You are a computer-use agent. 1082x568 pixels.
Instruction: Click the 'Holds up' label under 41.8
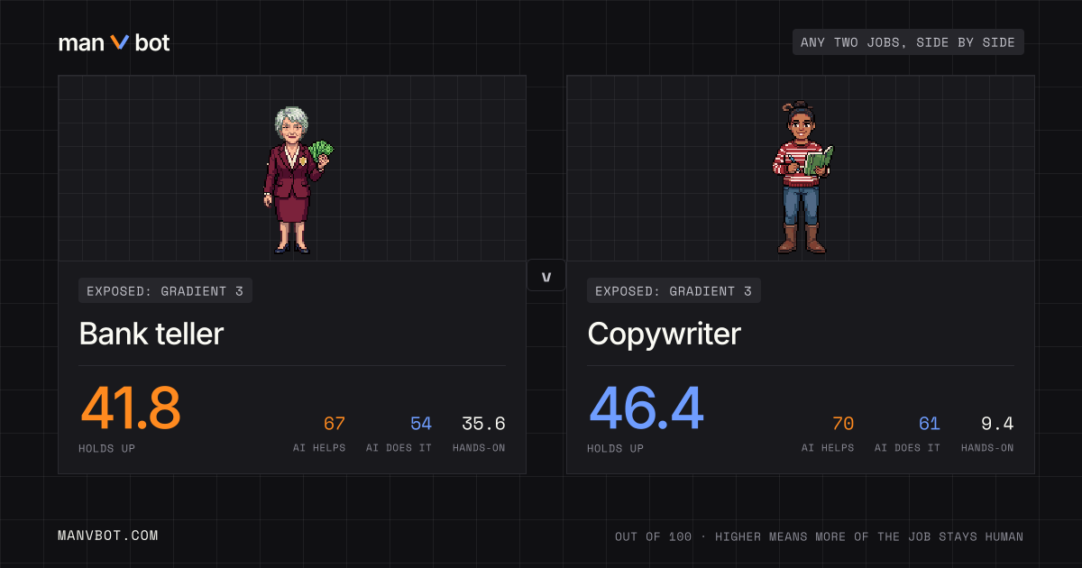(x=107, y=448)
